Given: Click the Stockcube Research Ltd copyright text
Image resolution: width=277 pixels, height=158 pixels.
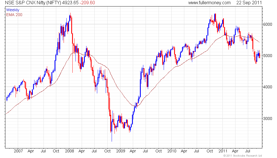Looking at the screenshot, I should tap(243, 156).
